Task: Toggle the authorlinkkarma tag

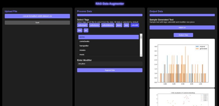Action: click(108, 25)
